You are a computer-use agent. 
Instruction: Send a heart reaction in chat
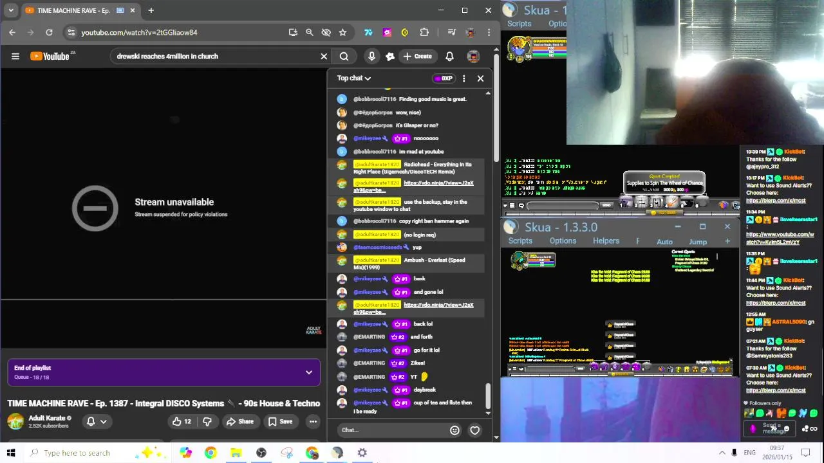474,430
